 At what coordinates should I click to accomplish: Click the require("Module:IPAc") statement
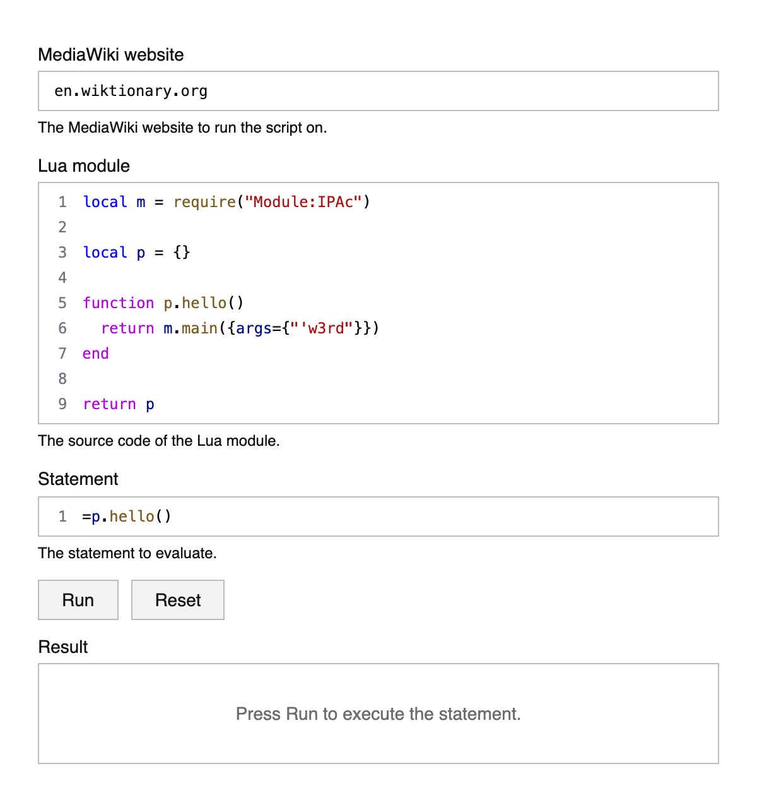point(271,201)
